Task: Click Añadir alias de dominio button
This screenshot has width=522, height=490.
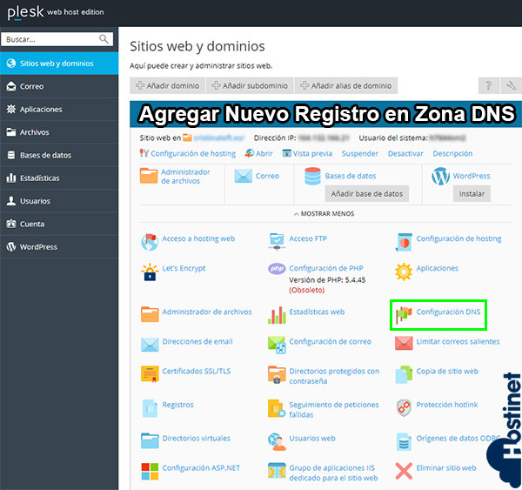Action: click(346, 85)
